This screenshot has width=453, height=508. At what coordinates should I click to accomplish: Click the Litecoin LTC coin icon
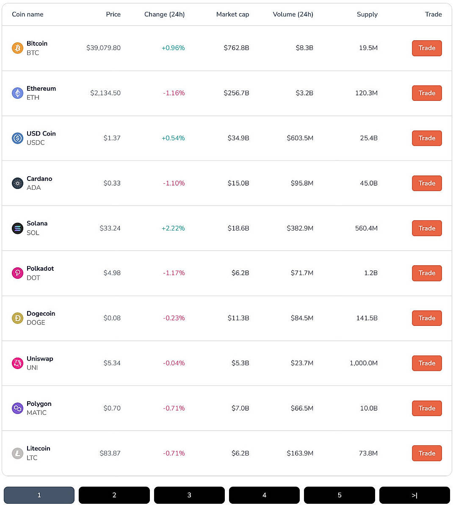[x=17, y=453]
